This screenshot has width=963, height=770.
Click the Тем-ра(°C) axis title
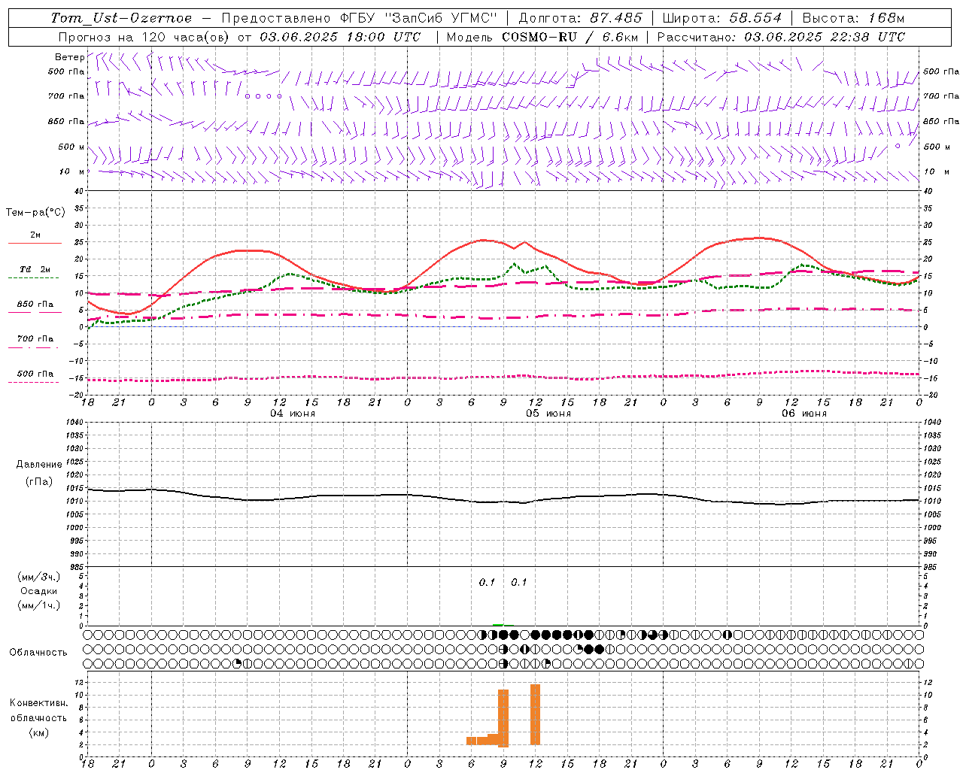35,213
